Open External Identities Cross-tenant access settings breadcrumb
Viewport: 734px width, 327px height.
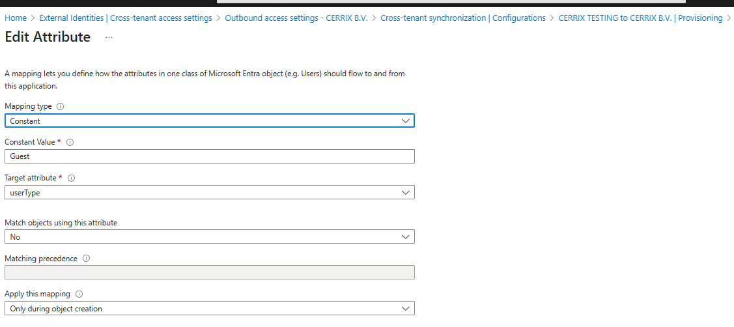[126, 18]
